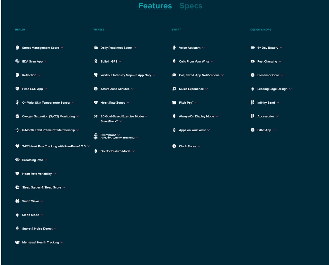This screenshot has height=265, width=329.
Task: Open the Oxygen Saturation (SpO2) Monitoring link
Action: point(49,116)
